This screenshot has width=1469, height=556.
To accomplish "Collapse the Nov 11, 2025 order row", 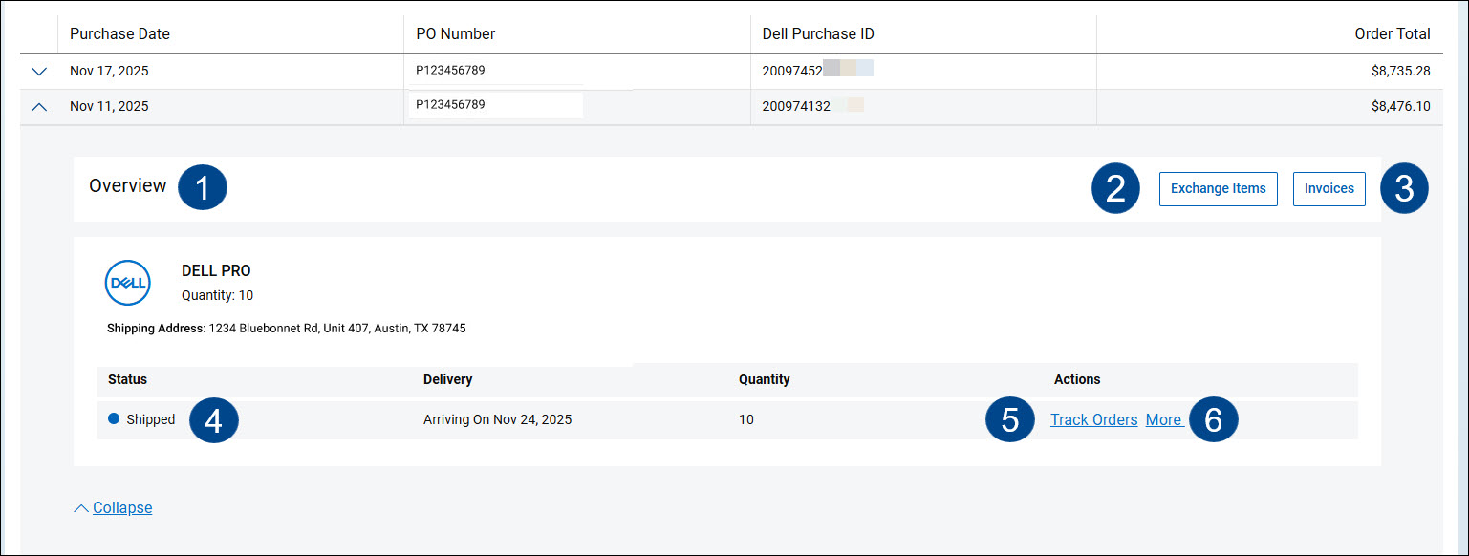I will (39, 106).
